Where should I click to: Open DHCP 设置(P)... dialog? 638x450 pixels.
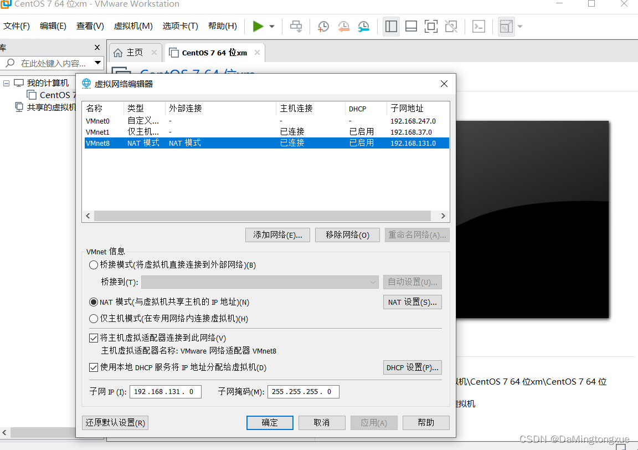(x=412, y=367)
